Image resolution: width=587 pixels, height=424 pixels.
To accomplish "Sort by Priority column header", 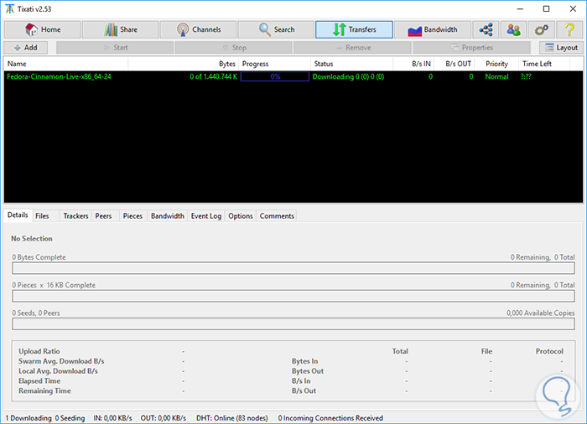I will point(496,64).
